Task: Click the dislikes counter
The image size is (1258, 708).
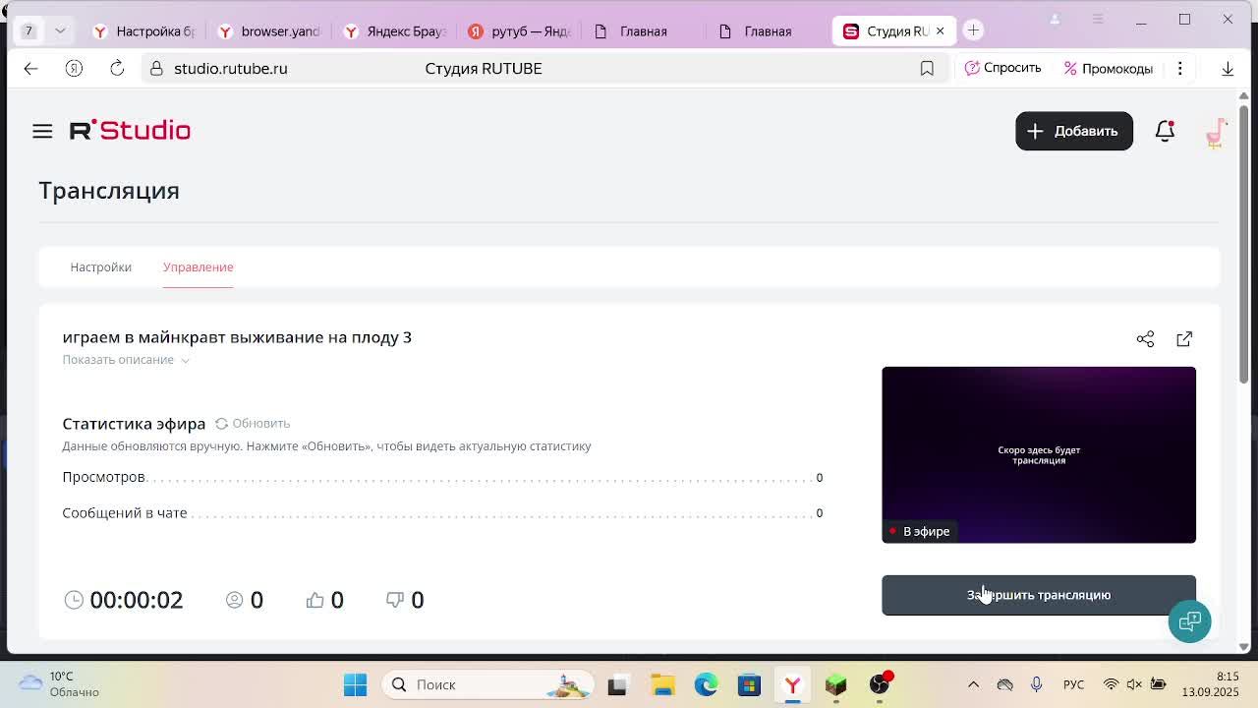Action: click(405, 600)
